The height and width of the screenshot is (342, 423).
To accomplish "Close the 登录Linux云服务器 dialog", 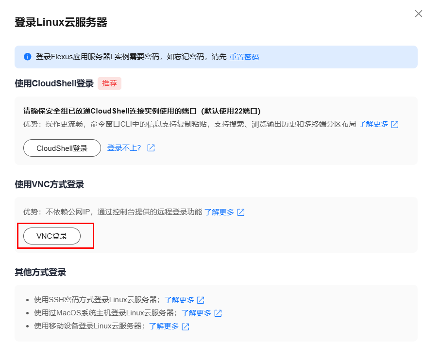I will coord(418,14).
